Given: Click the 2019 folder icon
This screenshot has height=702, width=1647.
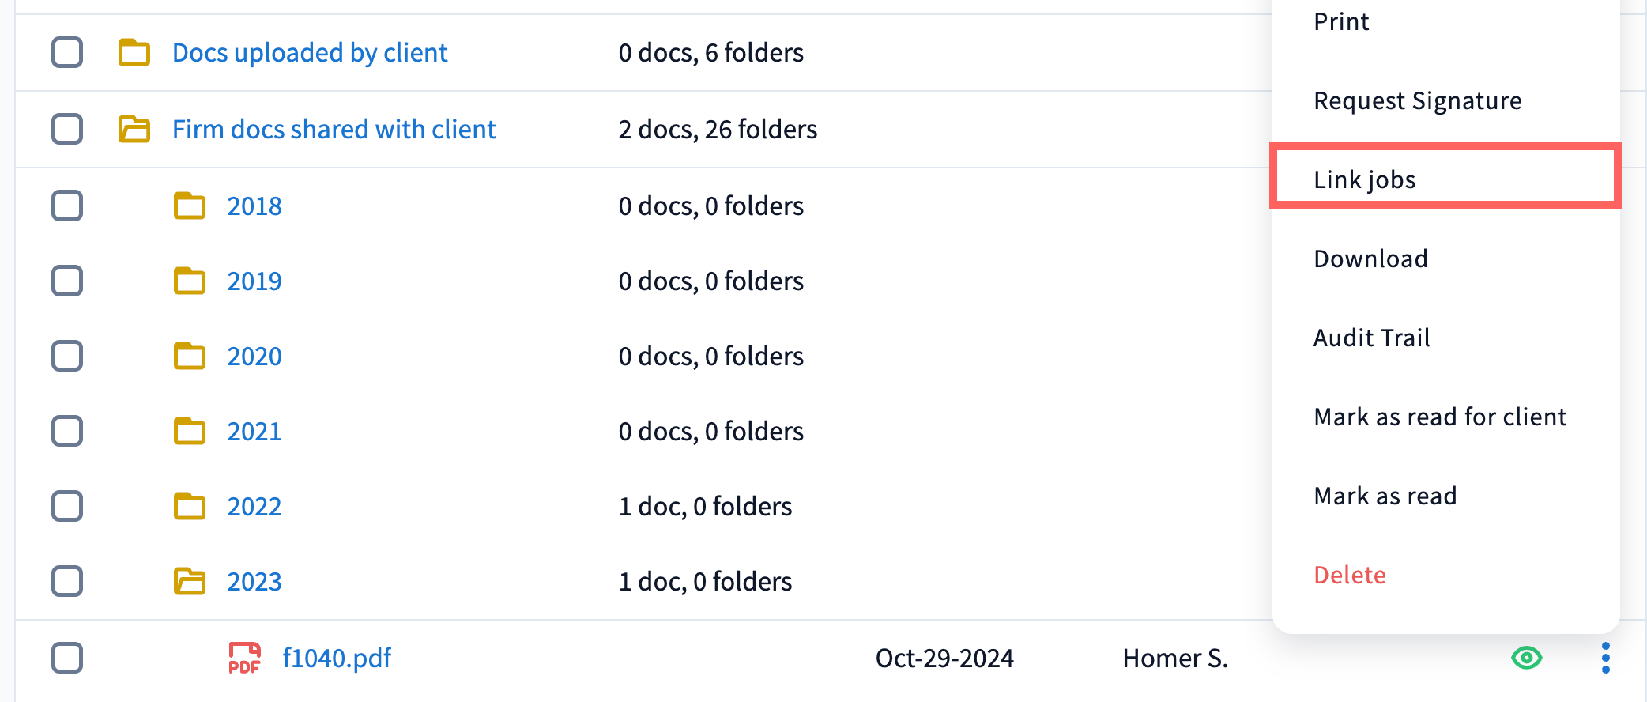Looking at the screenshot, I should coord(190,281).
